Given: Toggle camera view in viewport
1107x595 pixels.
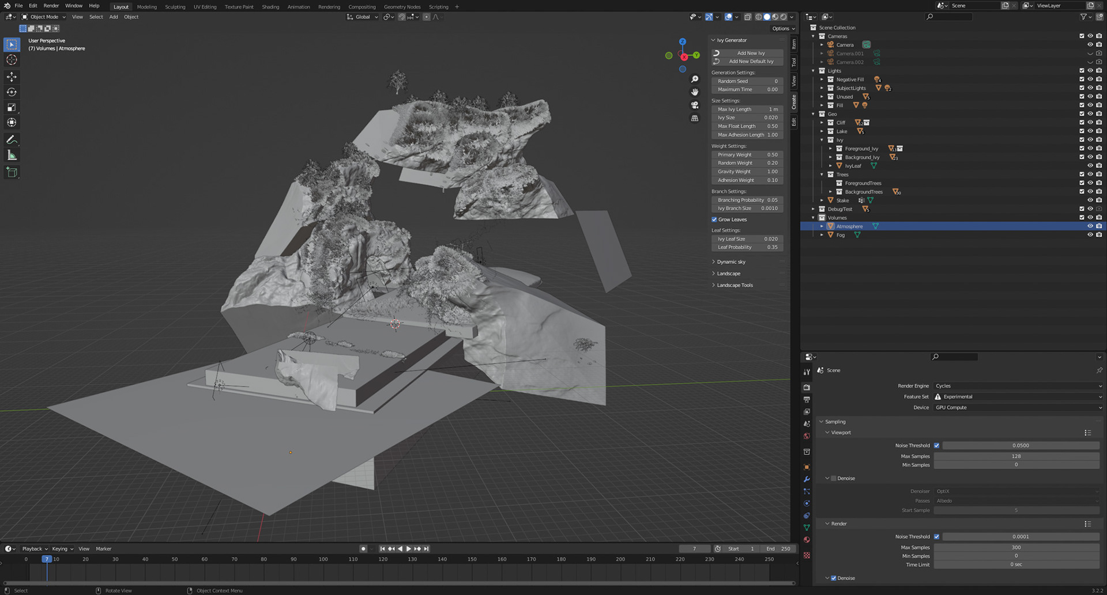Looking at the screenshot, I should pos(695,105).
